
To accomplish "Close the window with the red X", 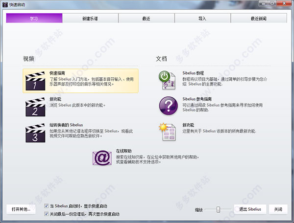I will [284, 3].
